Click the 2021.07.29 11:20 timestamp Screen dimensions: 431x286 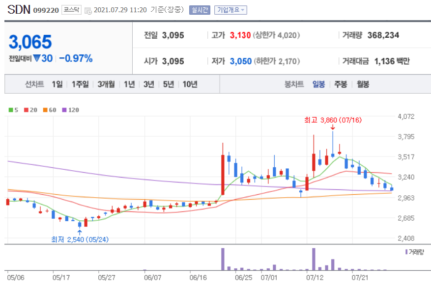[120, 10]
